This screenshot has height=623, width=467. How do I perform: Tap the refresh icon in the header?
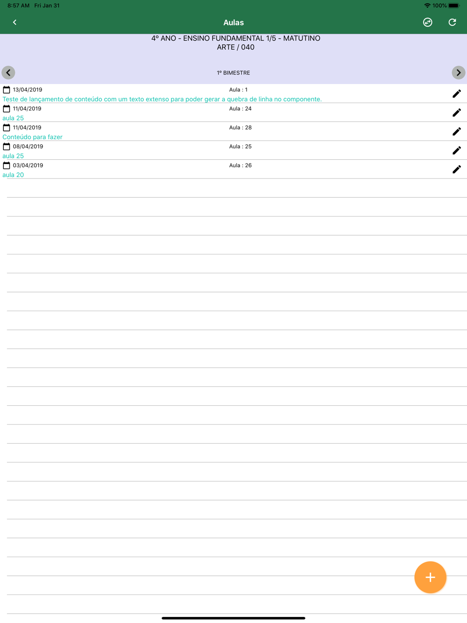pos(452,22)
